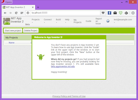This screenshot has height=100, width=138.
Task: Expand the Connect dropdown menu
Action: [x=48, y=21]
